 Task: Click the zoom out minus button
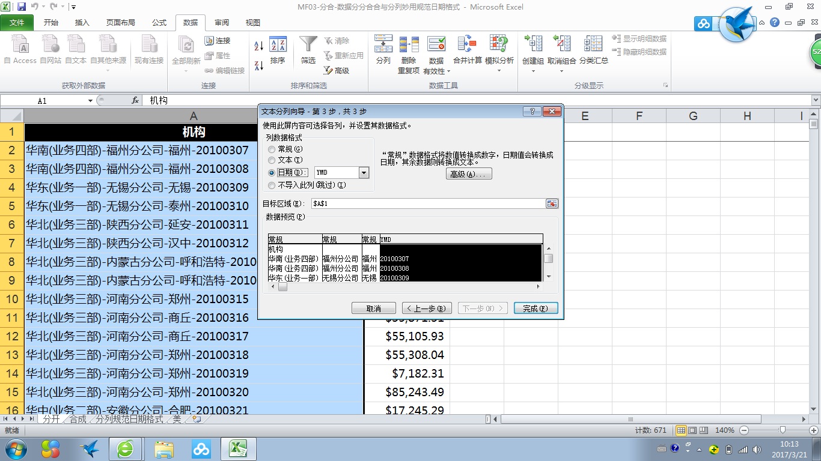tap(744, 430)
